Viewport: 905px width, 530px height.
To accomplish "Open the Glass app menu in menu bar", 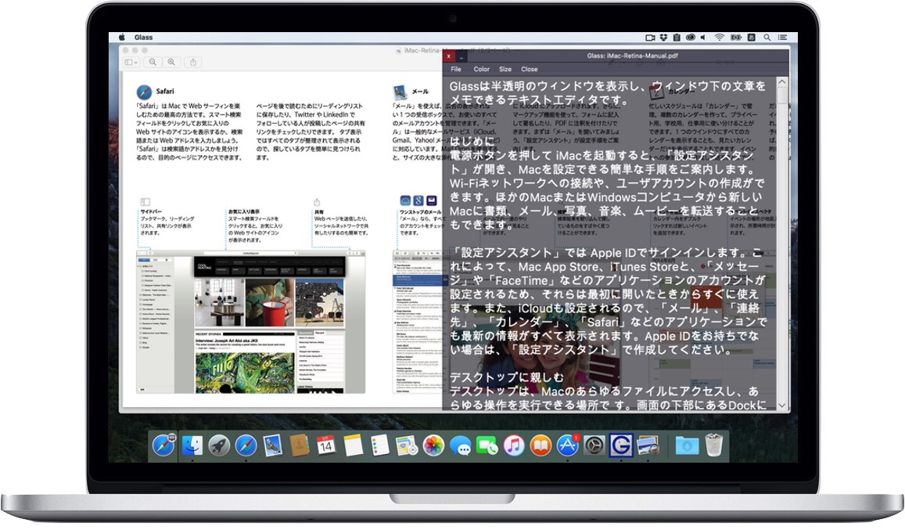I will (x=144, y=37).
